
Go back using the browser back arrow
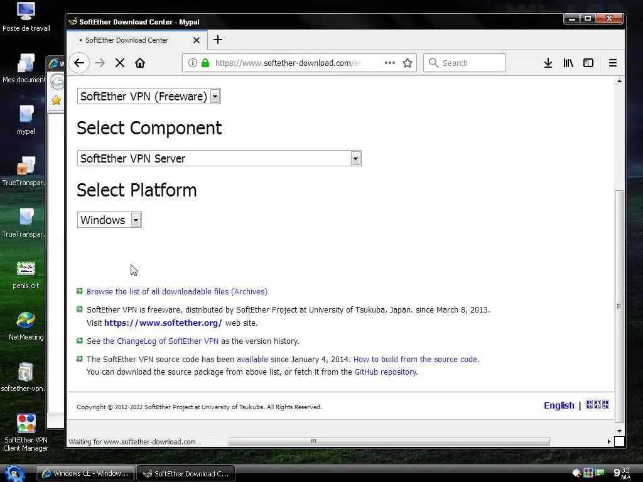79,63
